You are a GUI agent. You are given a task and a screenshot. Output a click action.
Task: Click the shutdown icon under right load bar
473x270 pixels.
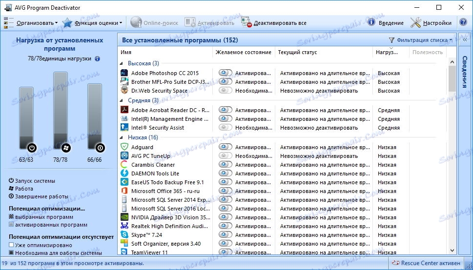(x=100, y=148)
